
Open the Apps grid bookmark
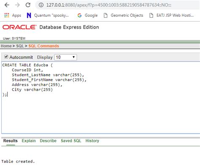13,15
